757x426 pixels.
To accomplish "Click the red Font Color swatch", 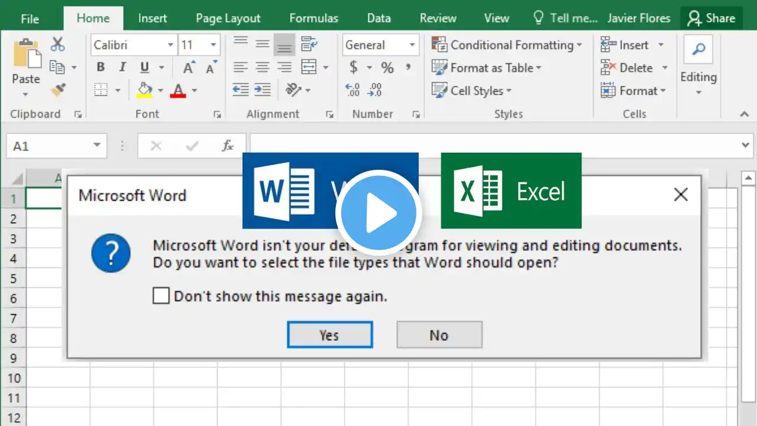I will (x=178, y=91).
